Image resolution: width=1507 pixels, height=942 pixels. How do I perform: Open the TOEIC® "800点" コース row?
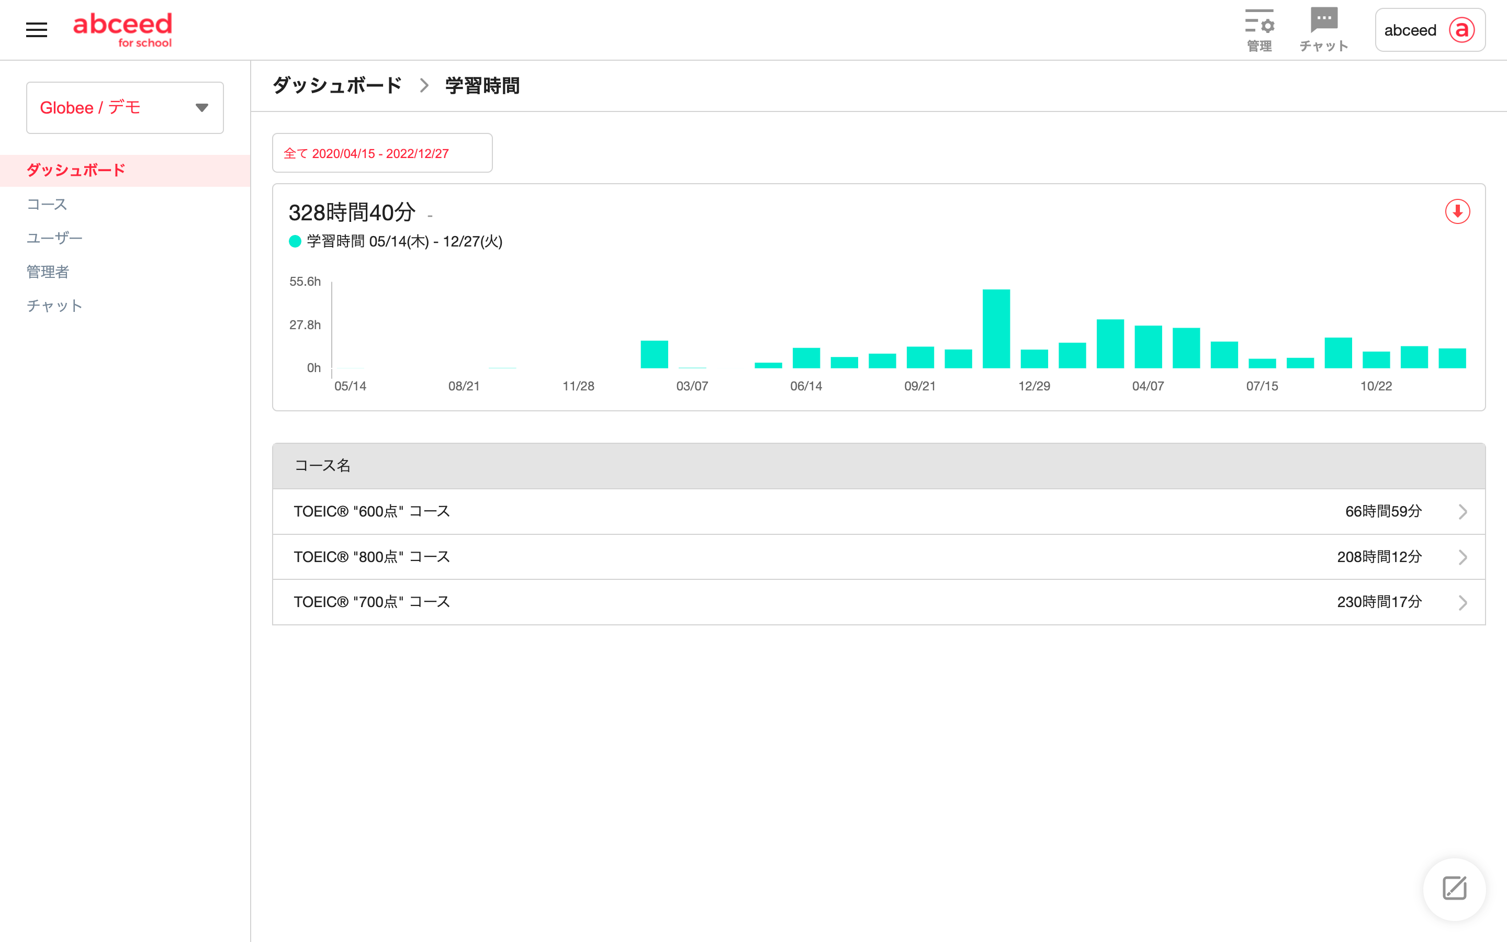coord(372,557)
